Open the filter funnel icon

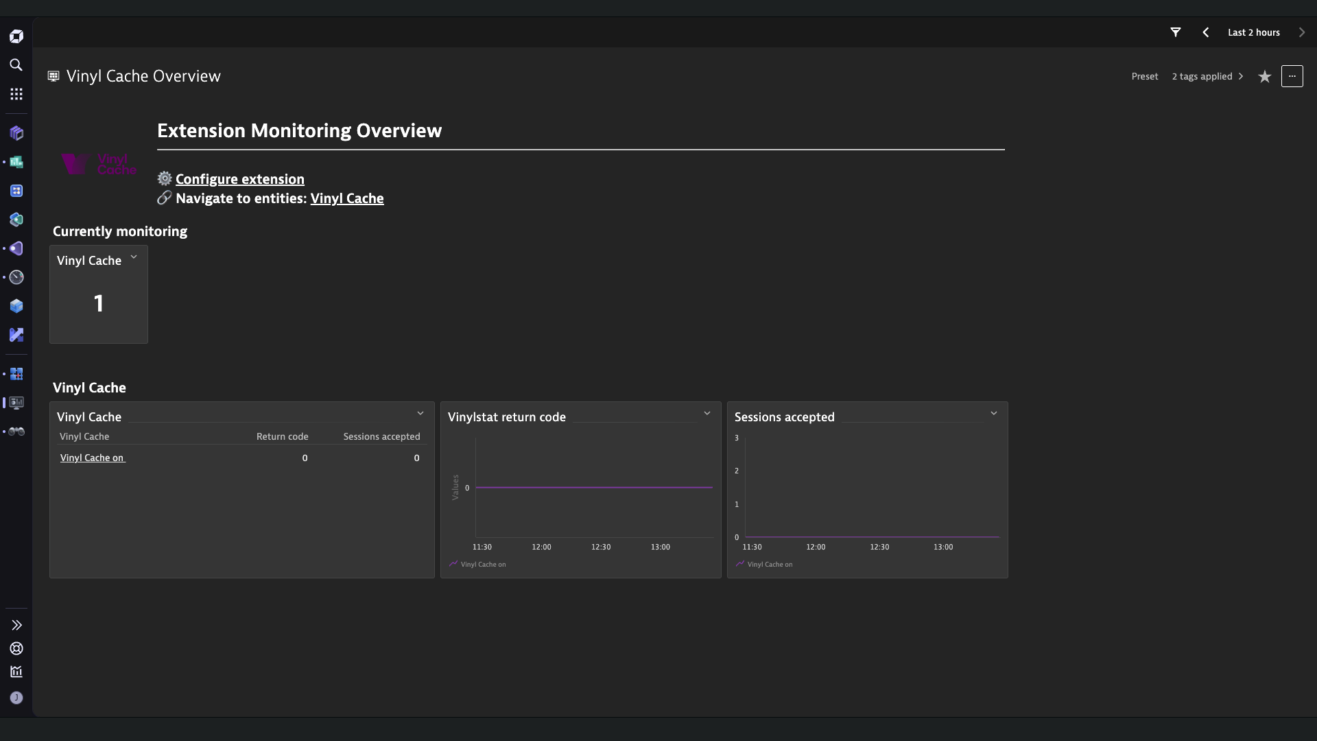coord(1176,32)
